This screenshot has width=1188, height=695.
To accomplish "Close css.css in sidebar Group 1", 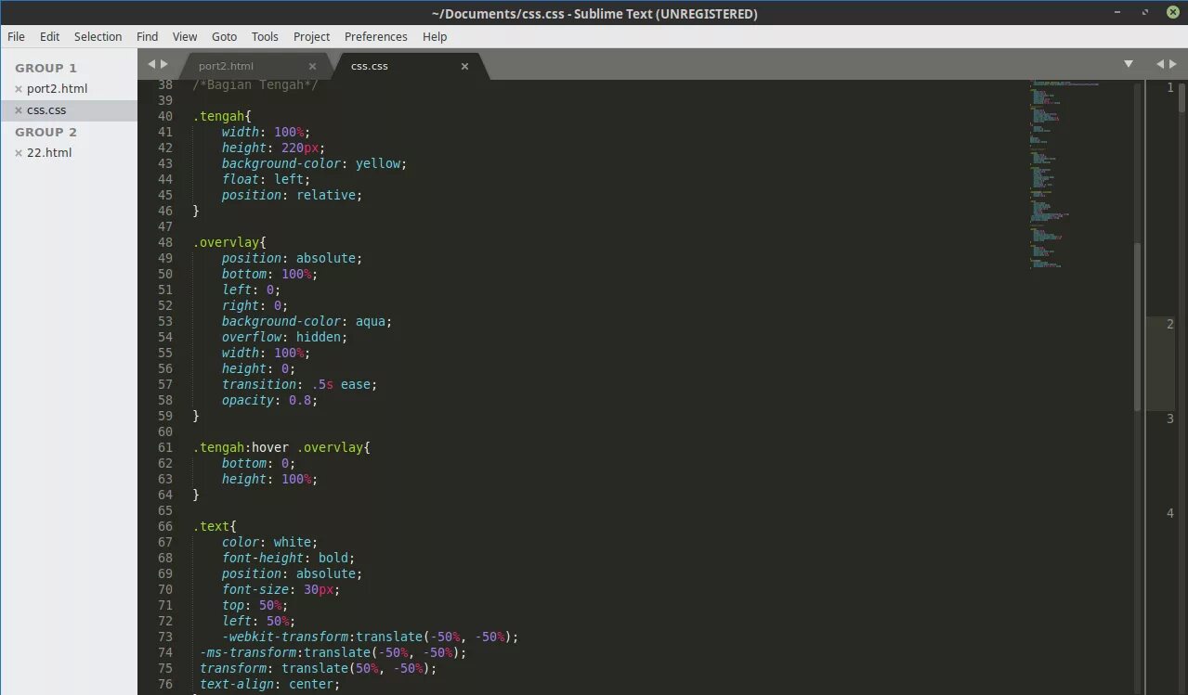I will coord(19,110).
